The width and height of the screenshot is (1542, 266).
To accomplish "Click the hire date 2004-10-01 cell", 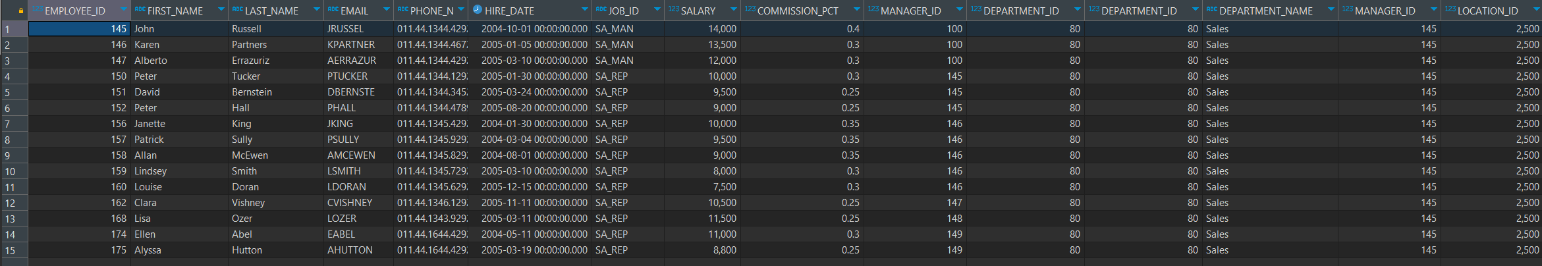I will (x=530, y=29).
